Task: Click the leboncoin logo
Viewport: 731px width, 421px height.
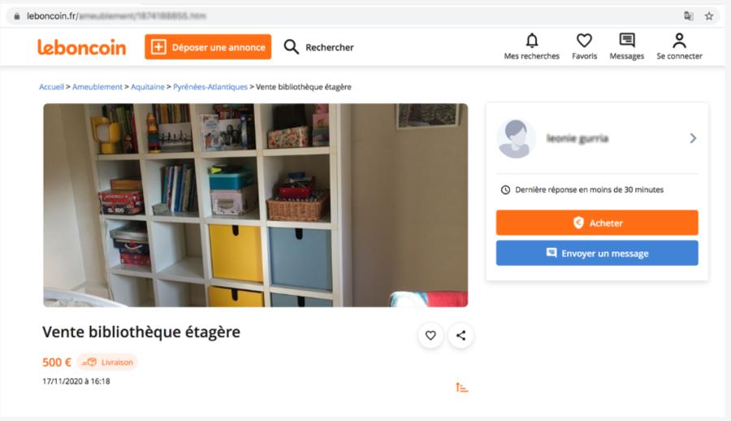Action: click(81, 47)
